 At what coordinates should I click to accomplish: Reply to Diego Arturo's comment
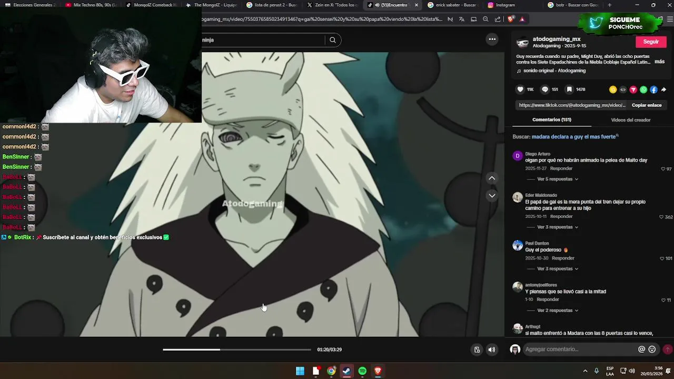[561, 168]
